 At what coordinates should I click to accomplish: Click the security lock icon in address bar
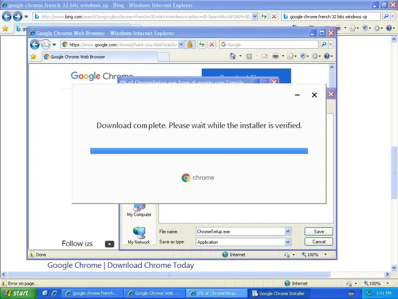click(190, 45)
